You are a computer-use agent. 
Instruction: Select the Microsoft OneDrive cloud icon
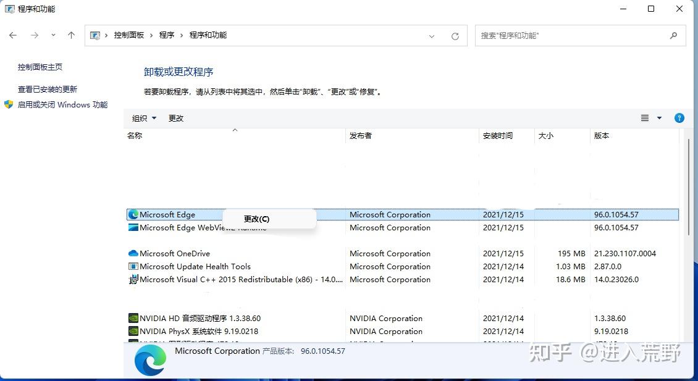click(x=133, y=253)
